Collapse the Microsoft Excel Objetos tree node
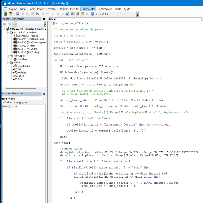203x203 pixels. (8, 32)
